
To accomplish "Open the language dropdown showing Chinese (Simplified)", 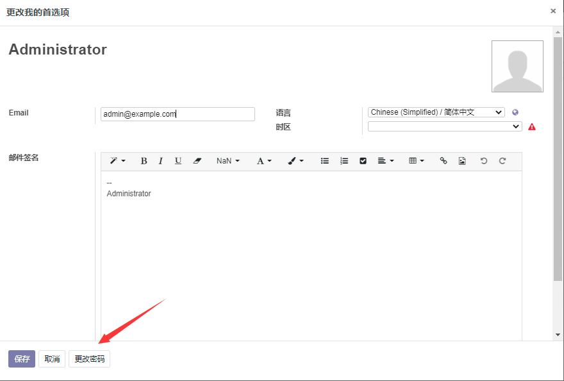I will pos(436,112).
